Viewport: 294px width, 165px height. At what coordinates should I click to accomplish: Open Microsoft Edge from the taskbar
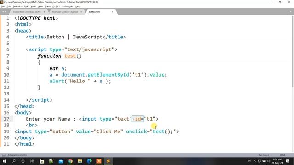pos(90,161)
